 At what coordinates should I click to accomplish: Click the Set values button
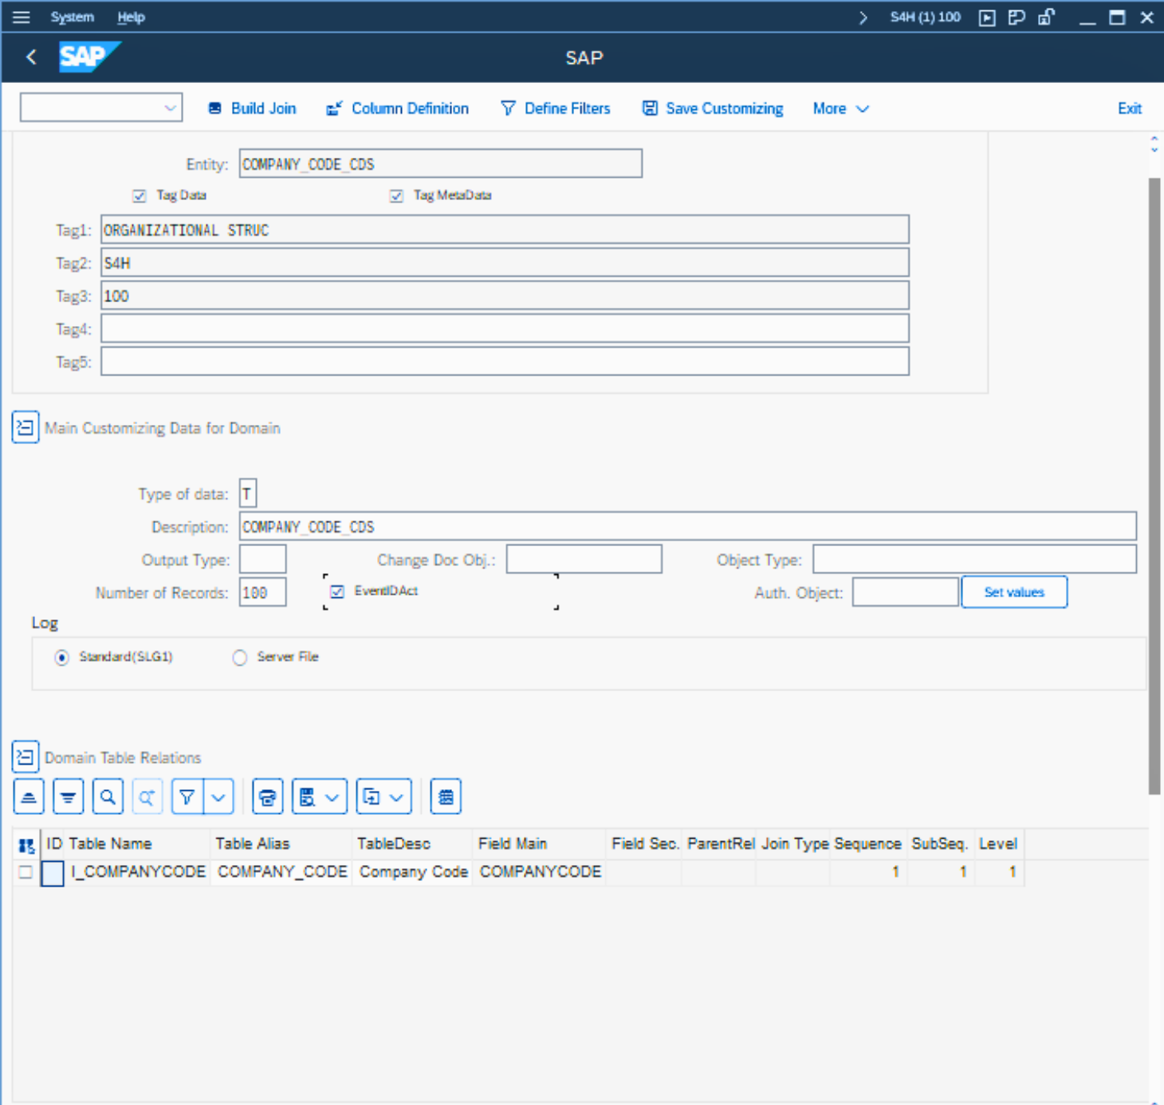click(1013, 592)
